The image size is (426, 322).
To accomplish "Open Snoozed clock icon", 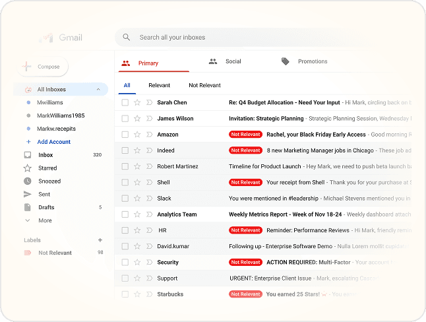I will click(28, 181).
